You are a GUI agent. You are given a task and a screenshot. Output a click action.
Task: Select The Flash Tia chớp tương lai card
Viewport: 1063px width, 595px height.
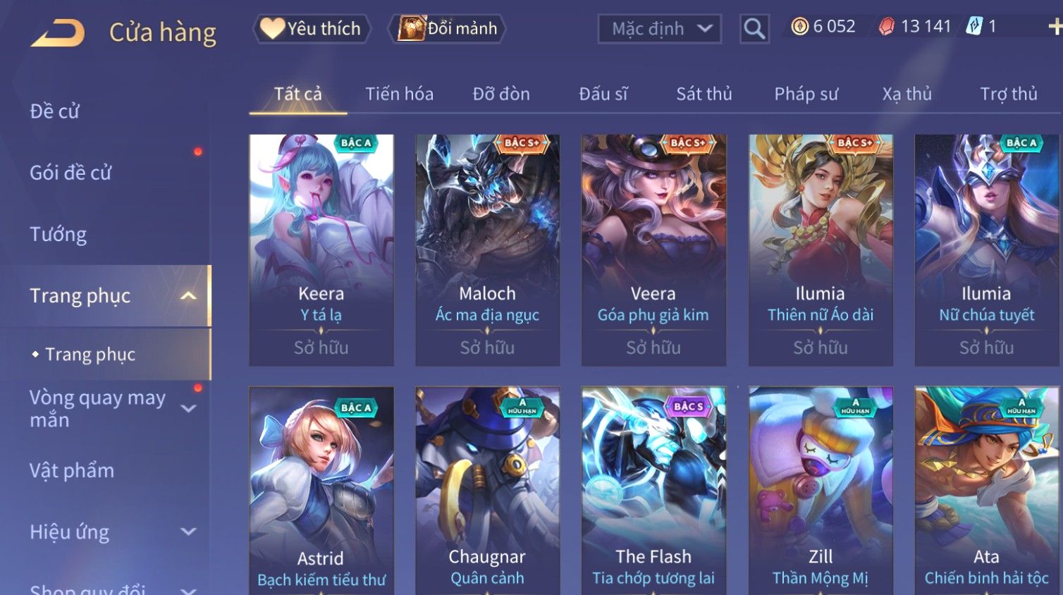[x=653, y=491]
